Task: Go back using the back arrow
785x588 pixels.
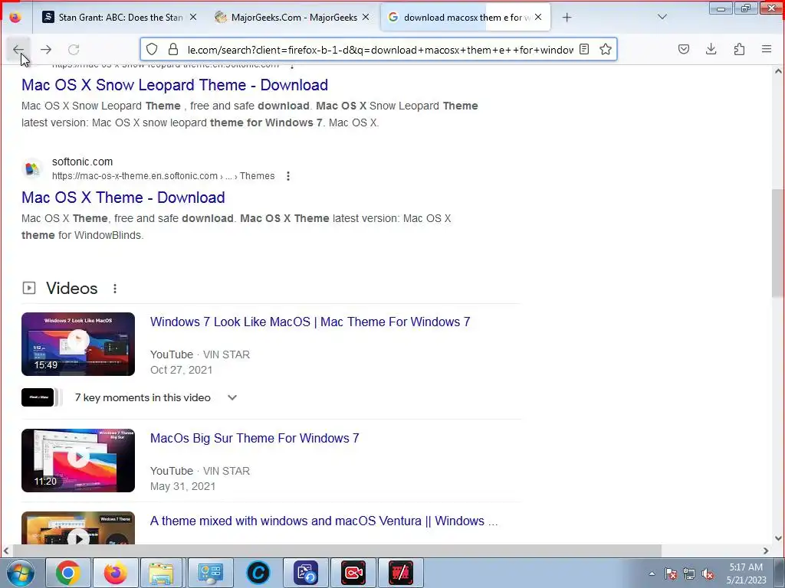Action: pyautogui.click(x=18, y=50)
